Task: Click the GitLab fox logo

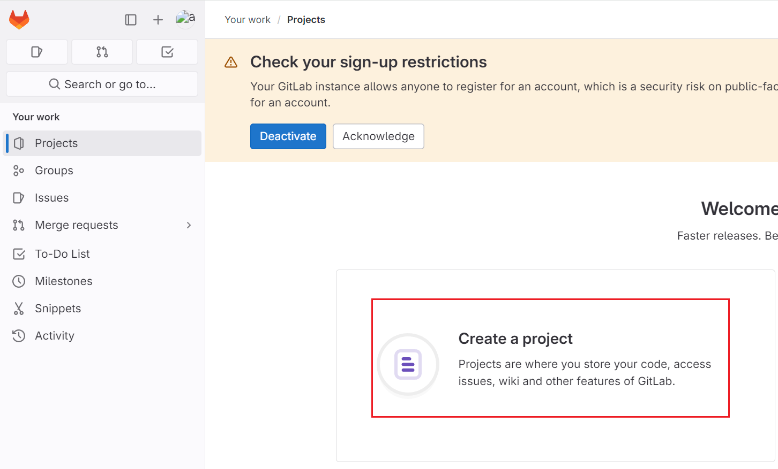Action: 19,20
